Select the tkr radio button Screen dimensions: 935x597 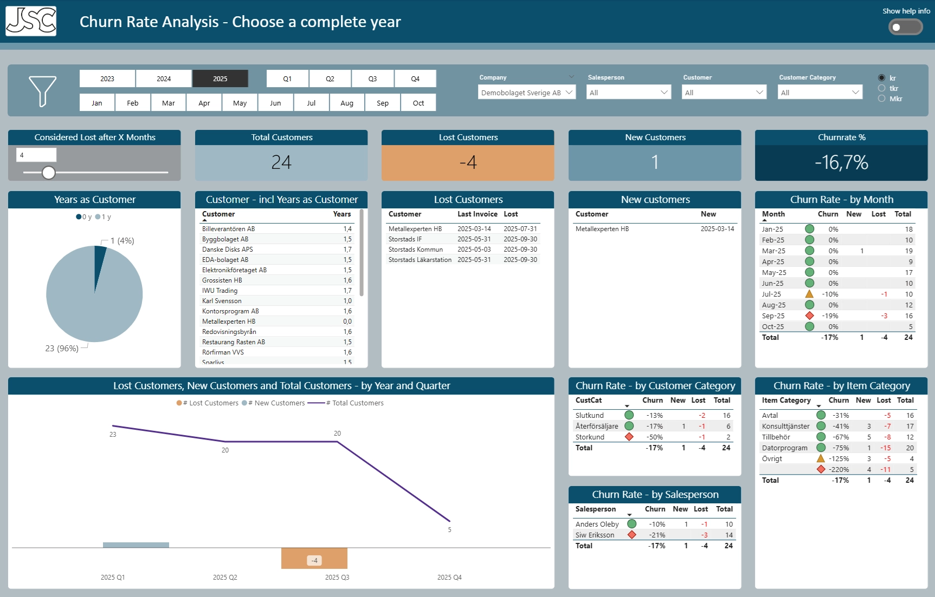click(x=882, y=88)
